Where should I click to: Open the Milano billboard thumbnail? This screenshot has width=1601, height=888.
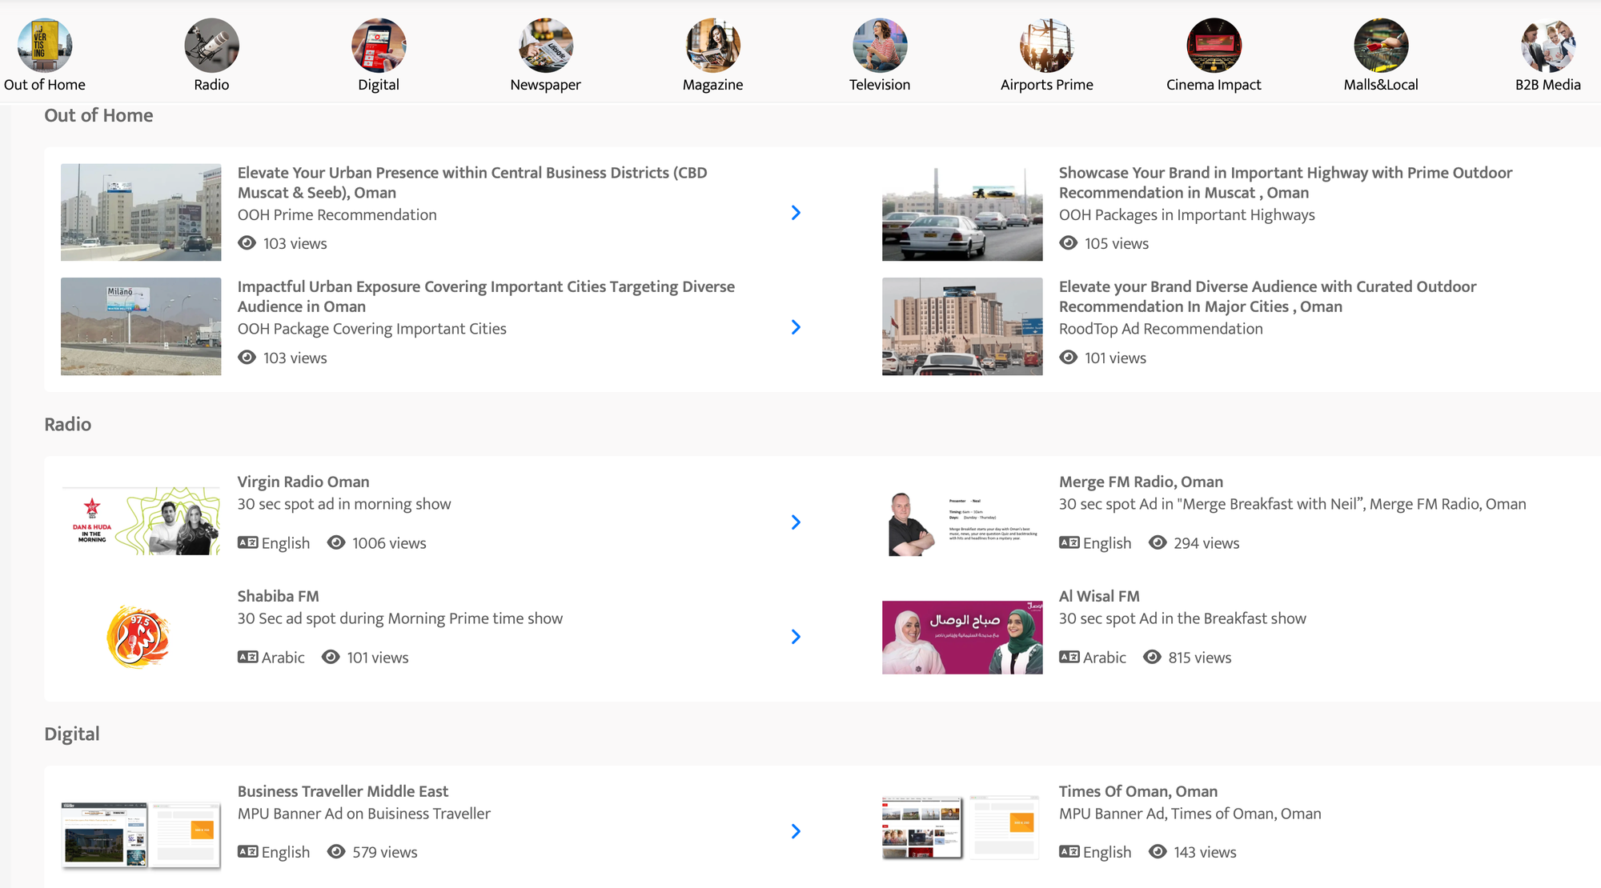coord(141,326)
